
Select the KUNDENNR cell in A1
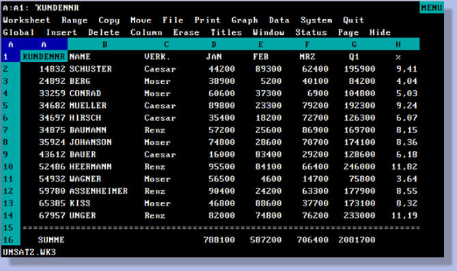(44, 57)
